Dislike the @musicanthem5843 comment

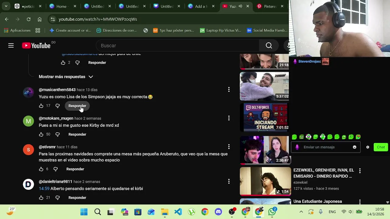pos(58,106)
